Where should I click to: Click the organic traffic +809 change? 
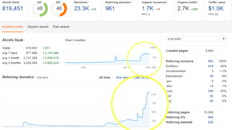[194, 9]
